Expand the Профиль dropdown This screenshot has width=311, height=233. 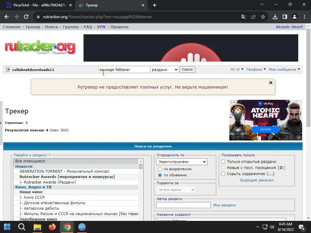(x=256, y=69)
